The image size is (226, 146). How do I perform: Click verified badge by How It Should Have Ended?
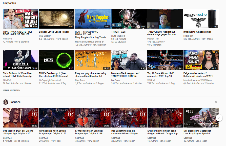pyautogui.click(x=103, y=42)
